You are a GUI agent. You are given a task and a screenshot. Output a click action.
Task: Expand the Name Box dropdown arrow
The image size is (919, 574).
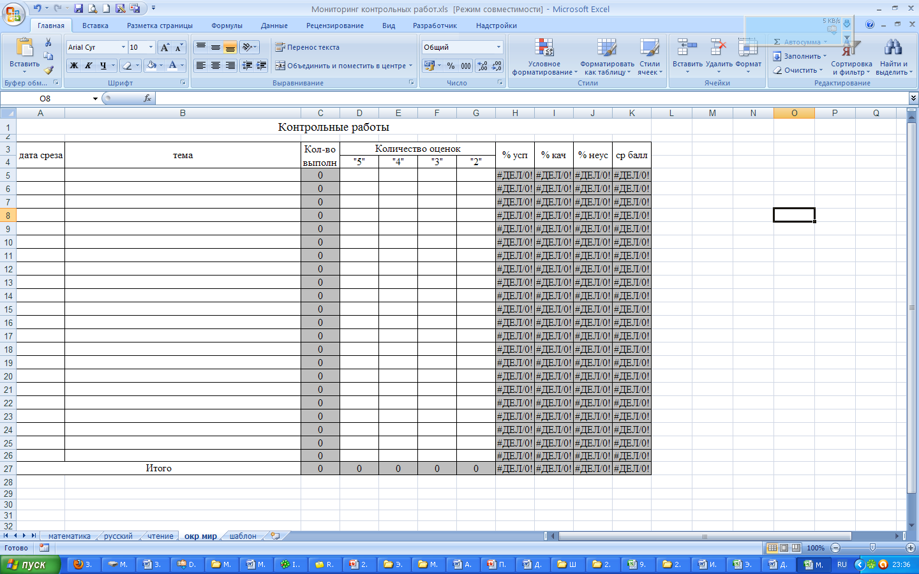[95, 98]
